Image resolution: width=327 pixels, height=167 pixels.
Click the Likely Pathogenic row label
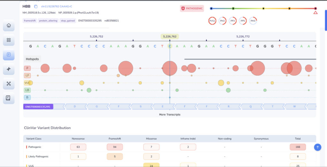click(38, 156)
